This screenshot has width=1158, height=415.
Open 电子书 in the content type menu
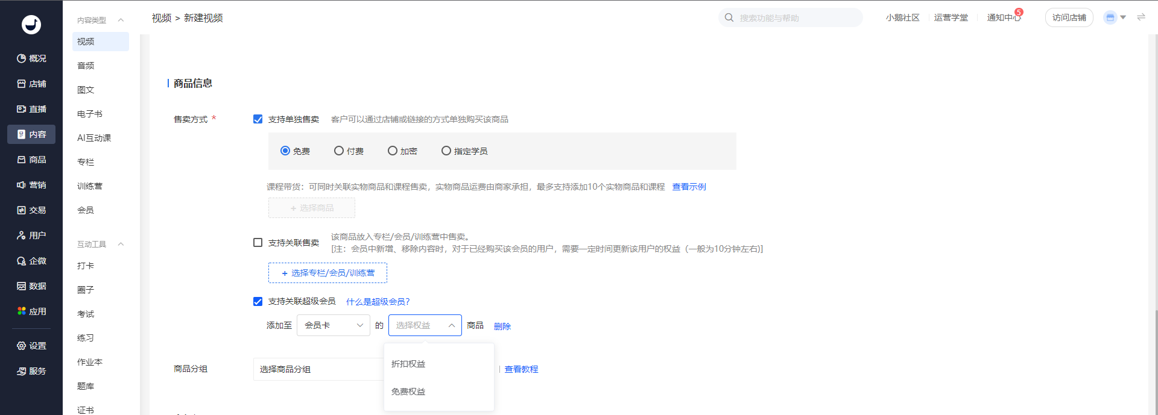tap(90, 114)
